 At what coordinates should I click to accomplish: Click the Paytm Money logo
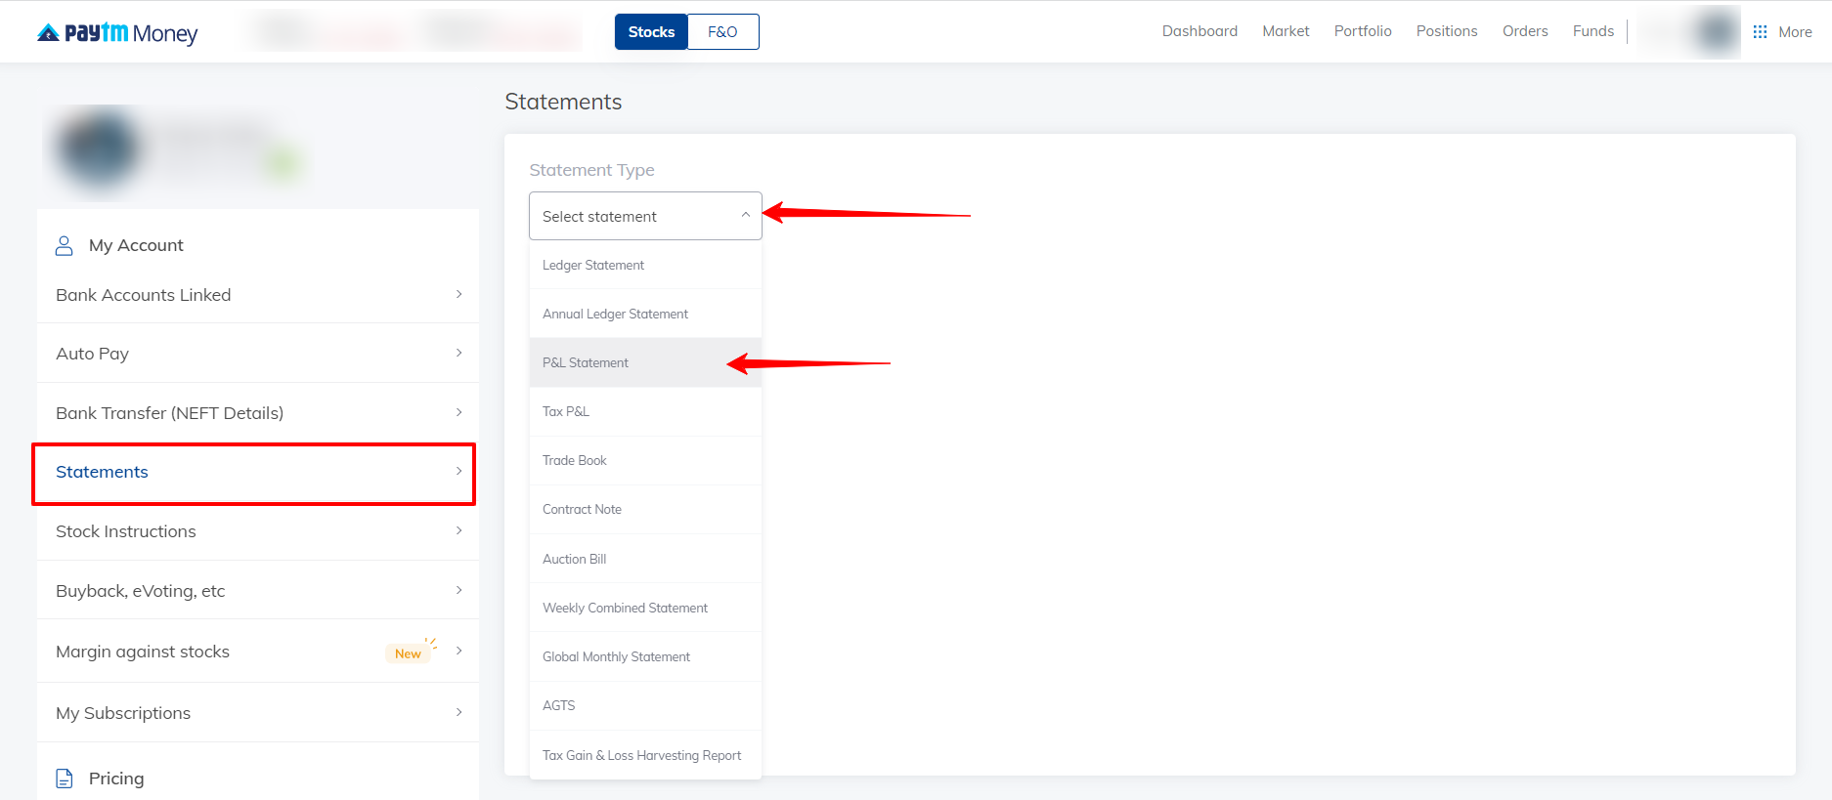point(117,32)
